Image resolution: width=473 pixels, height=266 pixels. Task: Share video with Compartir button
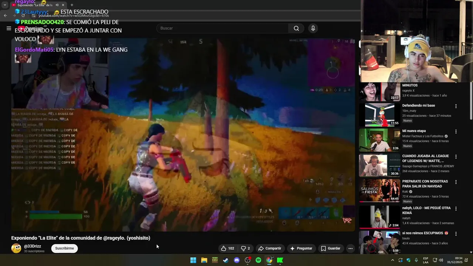[x=270, y=248]
